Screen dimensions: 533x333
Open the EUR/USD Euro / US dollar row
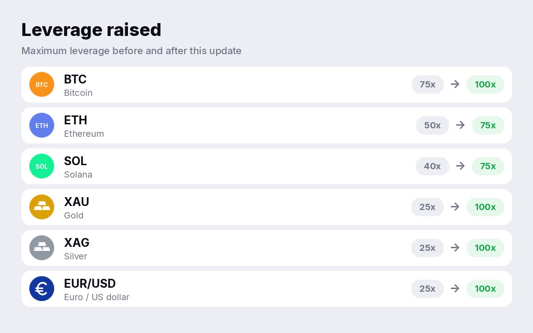(x=266, y=289)
